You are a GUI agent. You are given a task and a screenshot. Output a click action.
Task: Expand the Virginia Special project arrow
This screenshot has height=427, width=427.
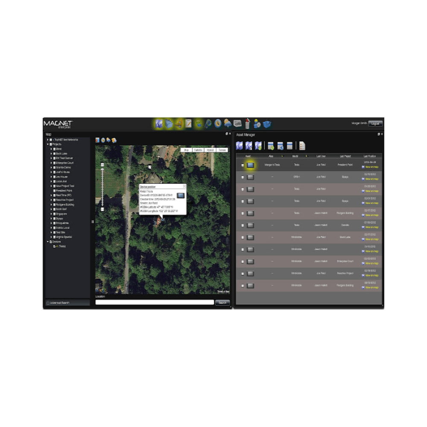[51, 237]
